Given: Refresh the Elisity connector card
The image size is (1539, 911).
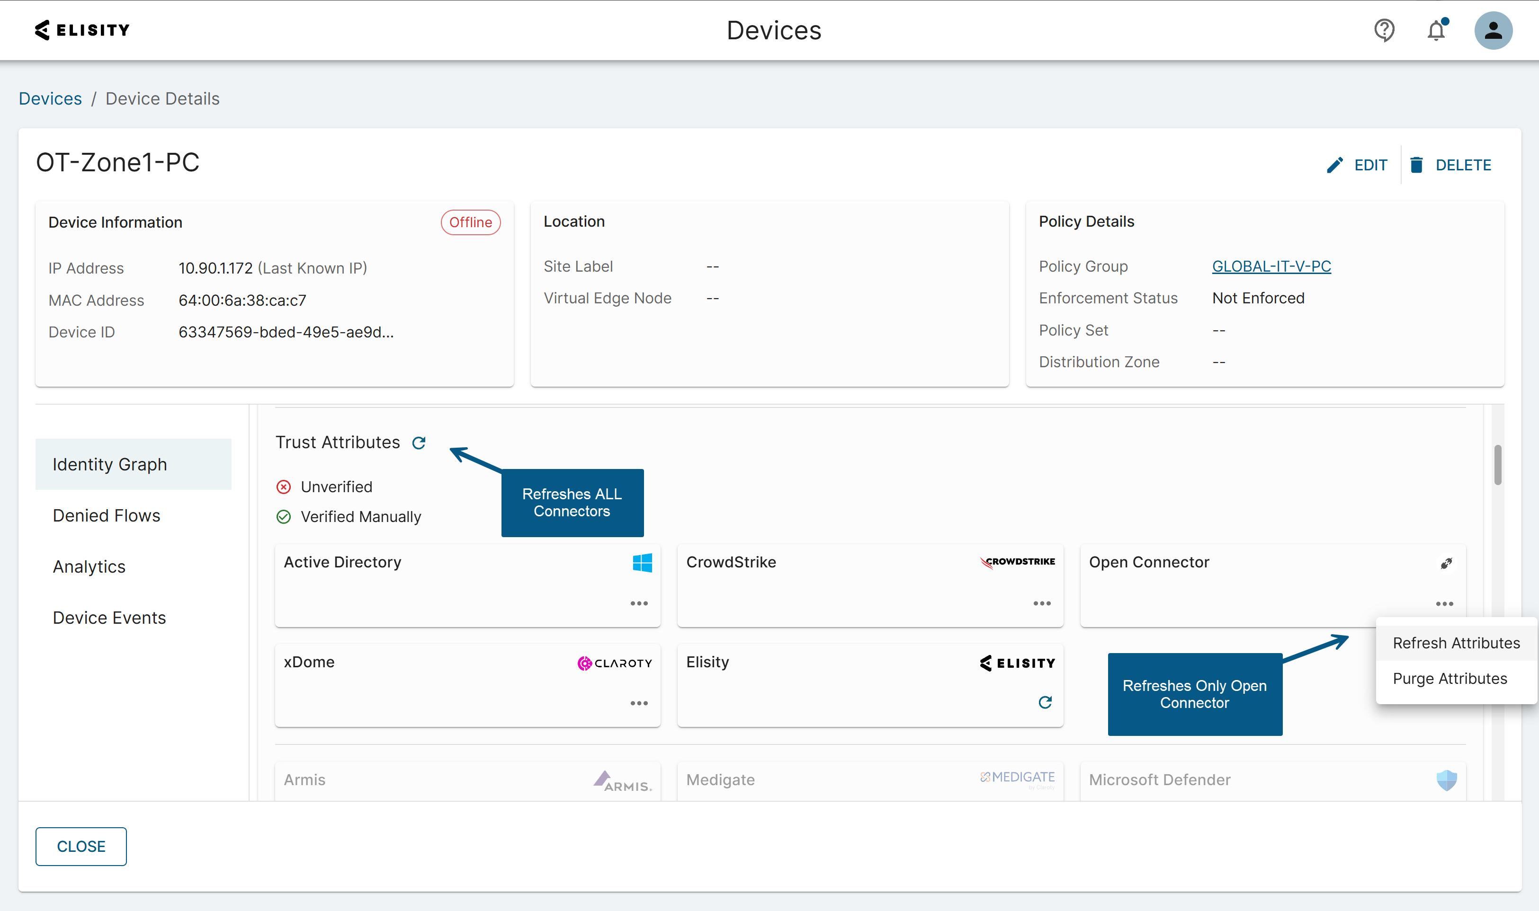Looking at the screenshot, I should point(1045,702).
